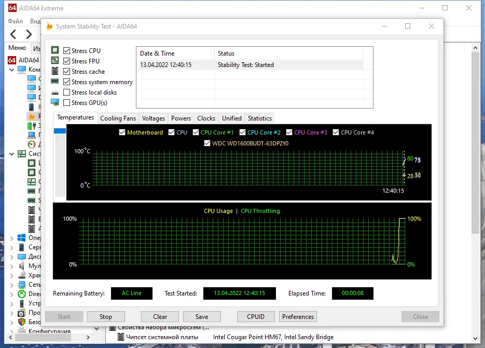This screenshot has height=348, width=485.
Task: Click the flame icon in the stability test titlebar
Action: [49, 26]
